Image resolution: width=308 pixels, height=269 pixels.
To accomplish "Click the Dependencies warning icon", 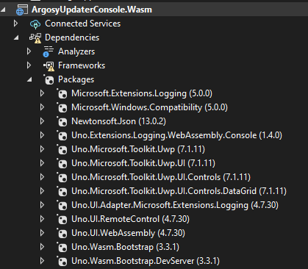I will tap(35, 38).
